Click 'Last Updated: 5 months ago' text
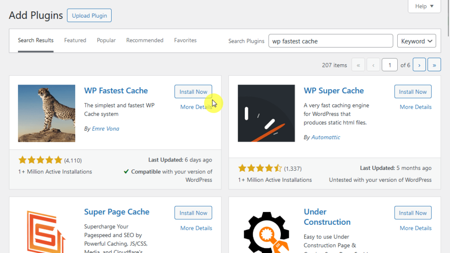 coord(396,168)
